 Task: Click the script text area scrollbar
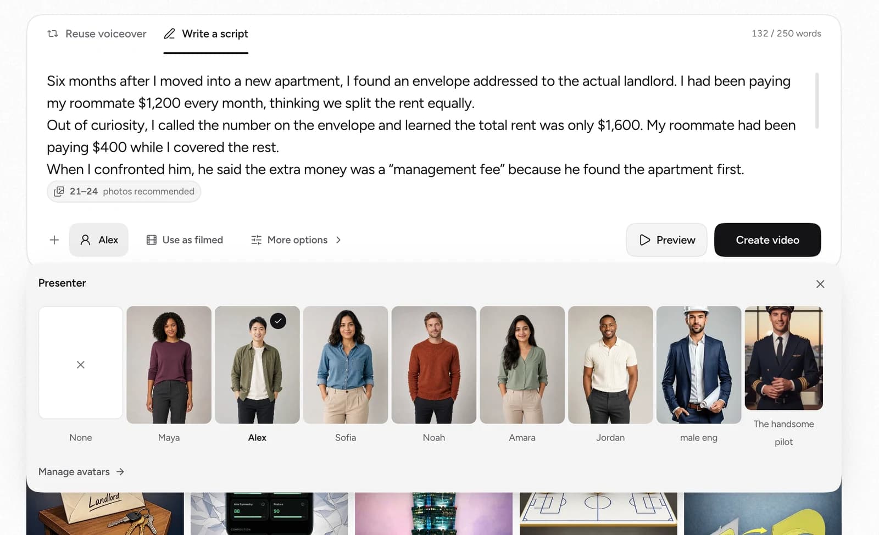point(817,101)
